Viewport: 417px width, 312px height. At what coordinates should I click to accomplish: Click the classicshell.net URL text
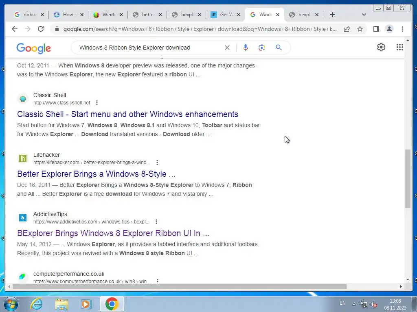point(62,103)
